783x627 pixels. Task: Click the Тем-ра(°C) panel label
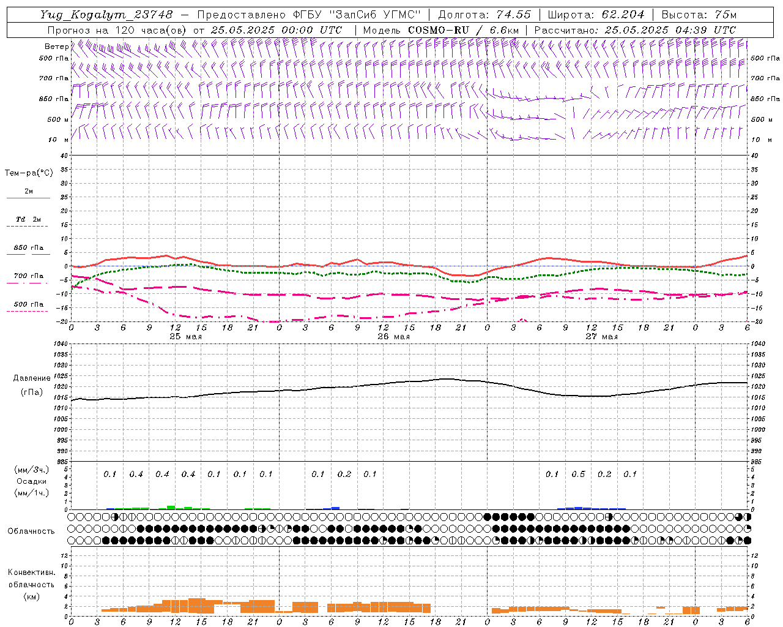29,173
